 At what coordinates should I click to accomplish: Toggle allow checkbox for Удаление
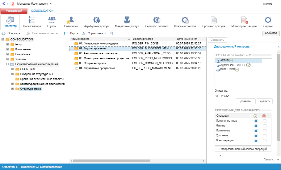(256, 136)
